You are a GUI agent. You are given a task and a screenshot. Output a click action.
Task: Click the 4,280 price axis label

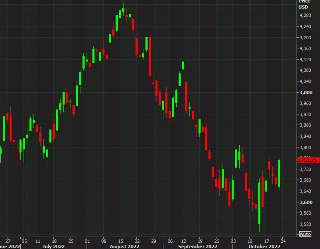click(x=306, y=15)
